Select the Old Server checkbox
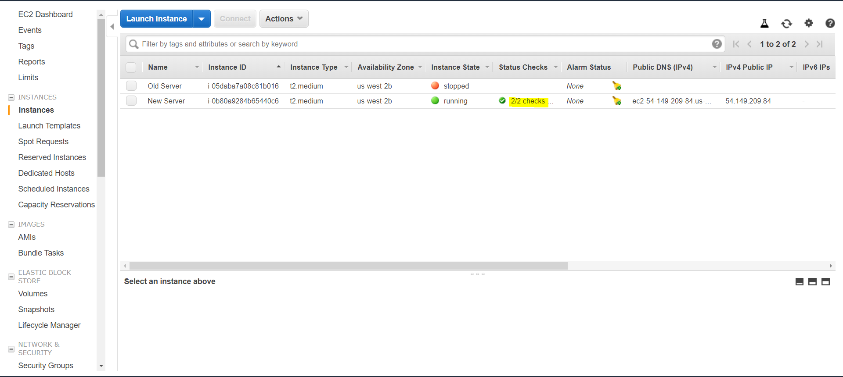This screenshot has height=377, width=843. [131, 86]
